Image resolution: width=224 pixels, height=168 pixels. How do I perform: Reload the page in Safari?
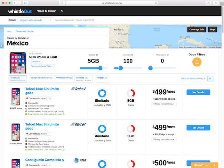tap(156, 3)
